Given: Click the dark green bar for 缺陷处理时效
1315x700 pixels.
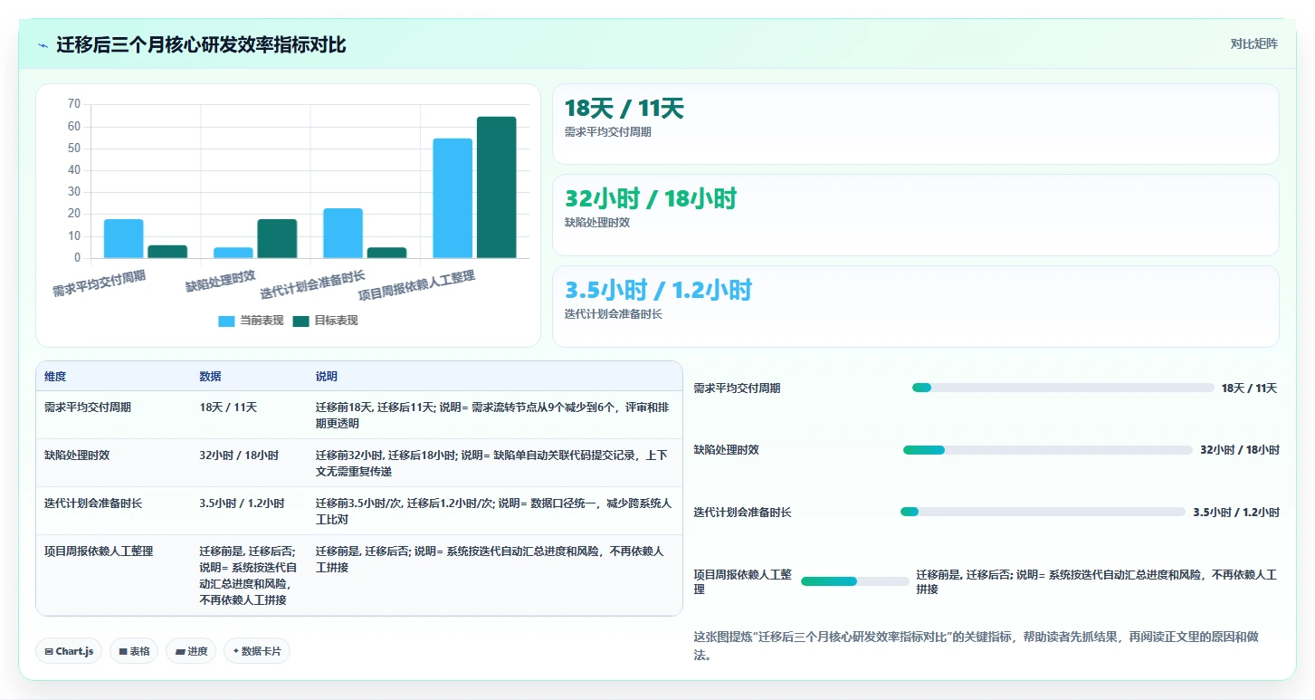Looking at the screenshot, I should (x=277, y=239).
